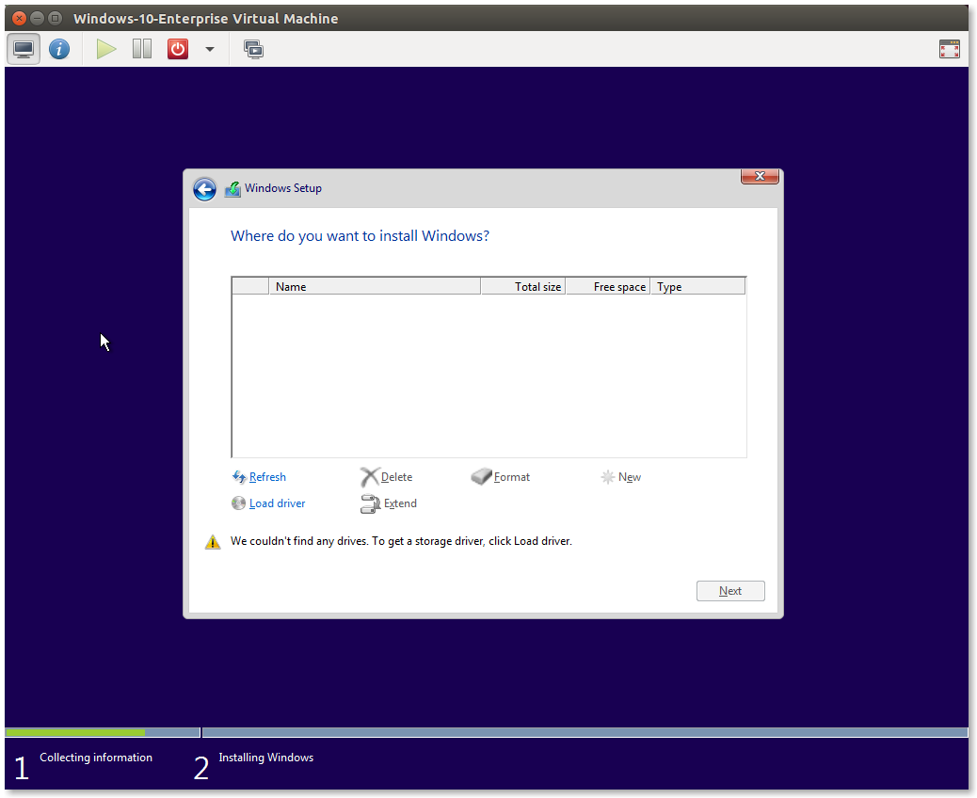Shut down the virtual machine
The image size is (977, 798).
[178, 49]
